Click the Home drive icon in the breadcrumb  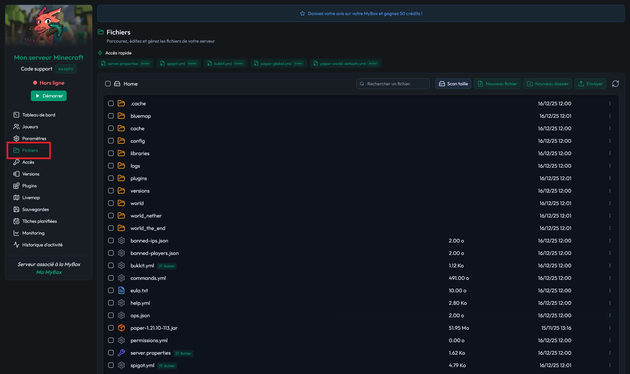tap(117, 84)
